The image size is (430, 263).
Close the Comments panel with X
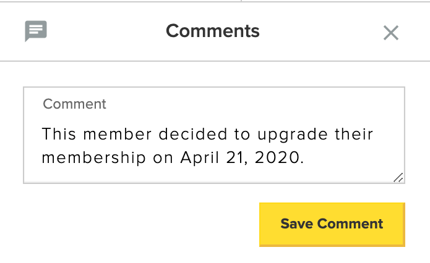click(390, 33)
